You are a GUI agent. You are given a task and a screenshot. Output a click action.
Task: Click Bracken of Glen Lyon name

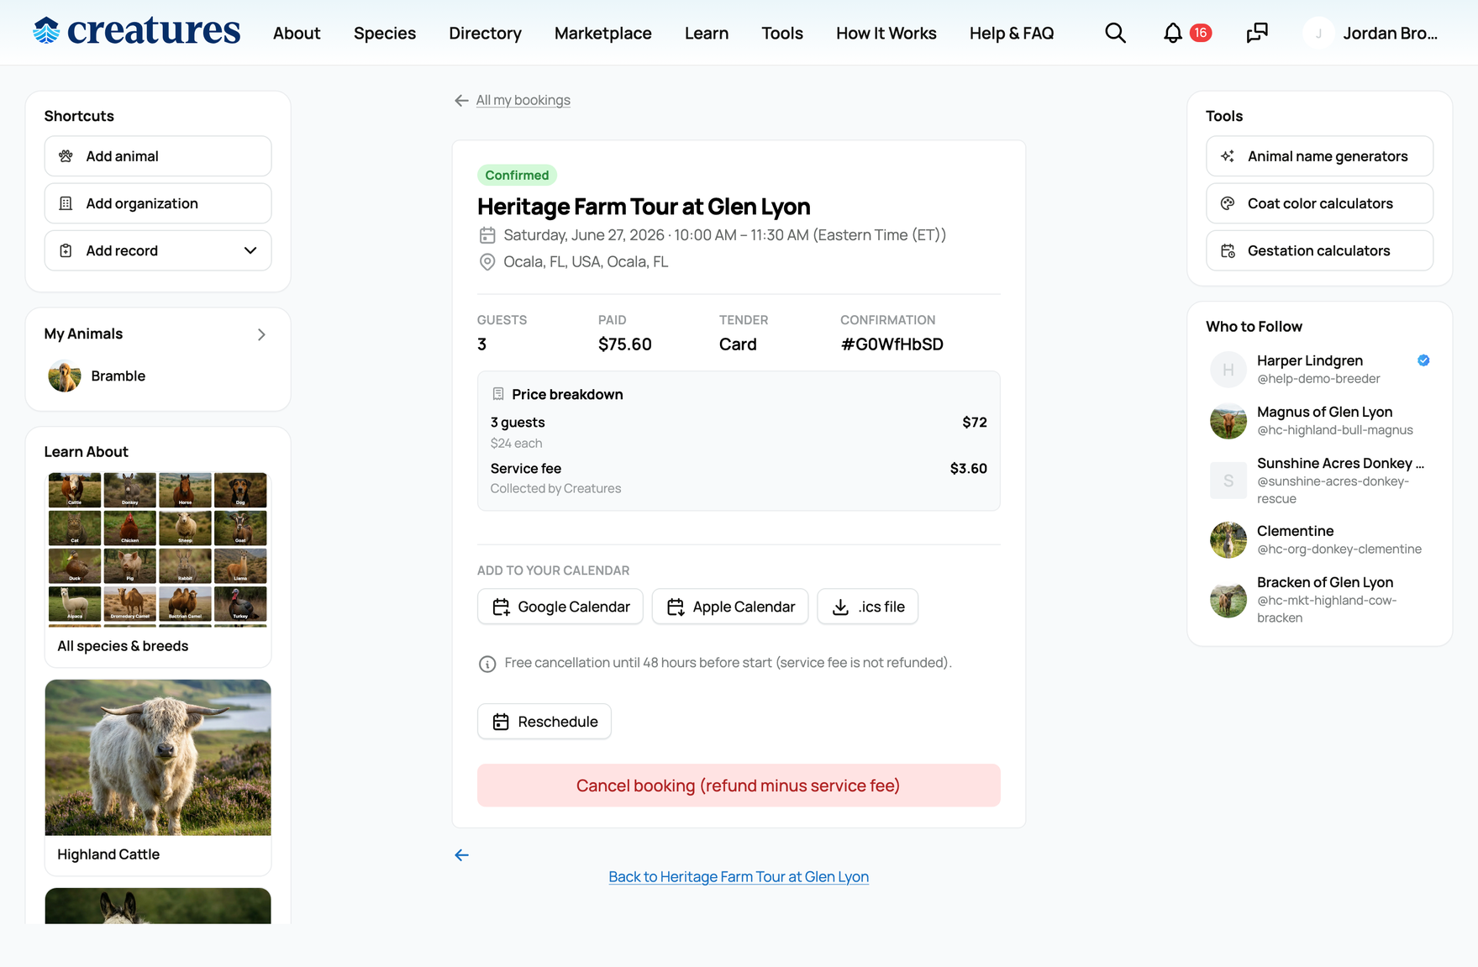coord(1325,582)
